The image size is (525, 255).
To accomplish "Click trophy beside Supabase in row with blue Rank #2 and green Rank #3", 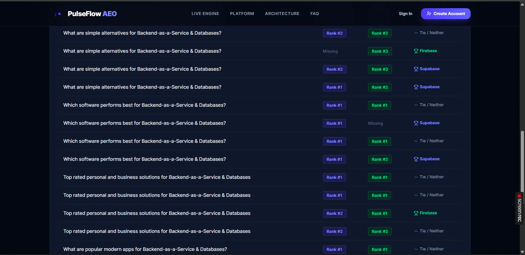I will click(416, 69).
